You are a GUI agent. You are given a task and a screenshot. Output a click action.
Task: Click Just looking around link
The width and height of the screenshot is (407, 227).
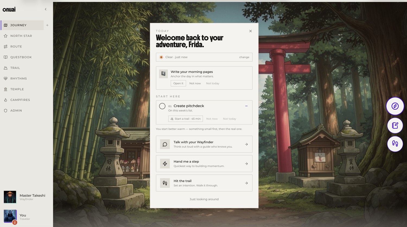[x=204, y=199]
